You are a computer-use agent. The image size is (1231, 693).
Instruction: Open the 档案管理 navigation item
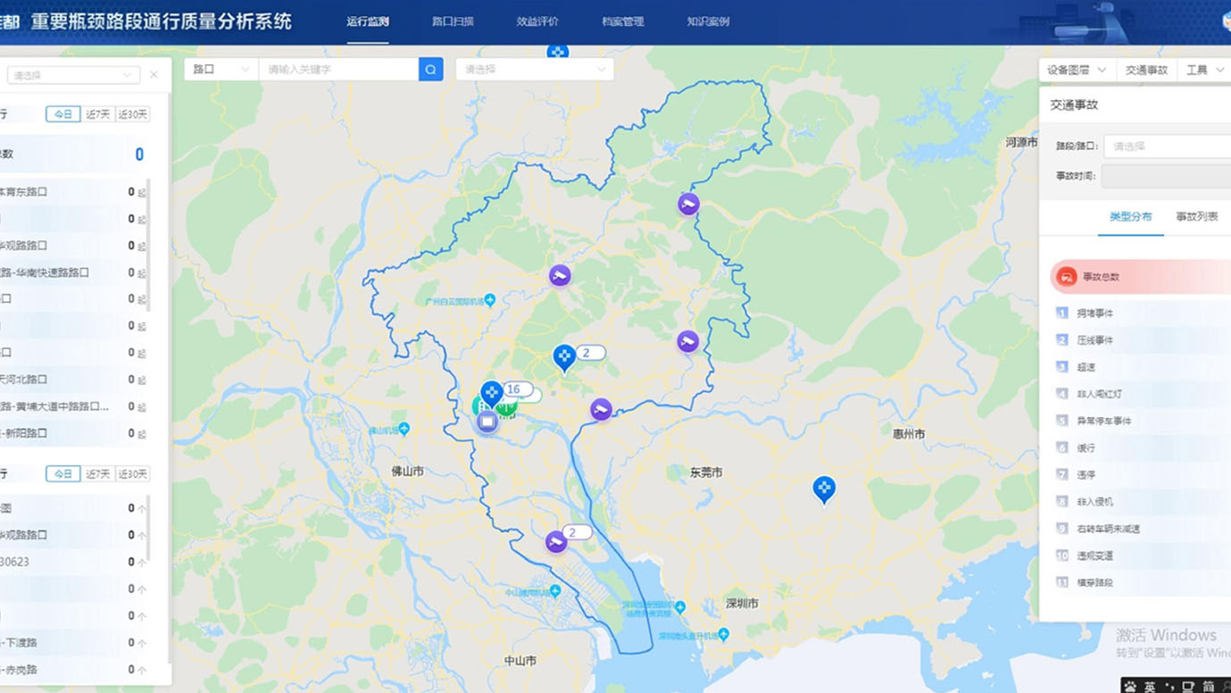622,21
